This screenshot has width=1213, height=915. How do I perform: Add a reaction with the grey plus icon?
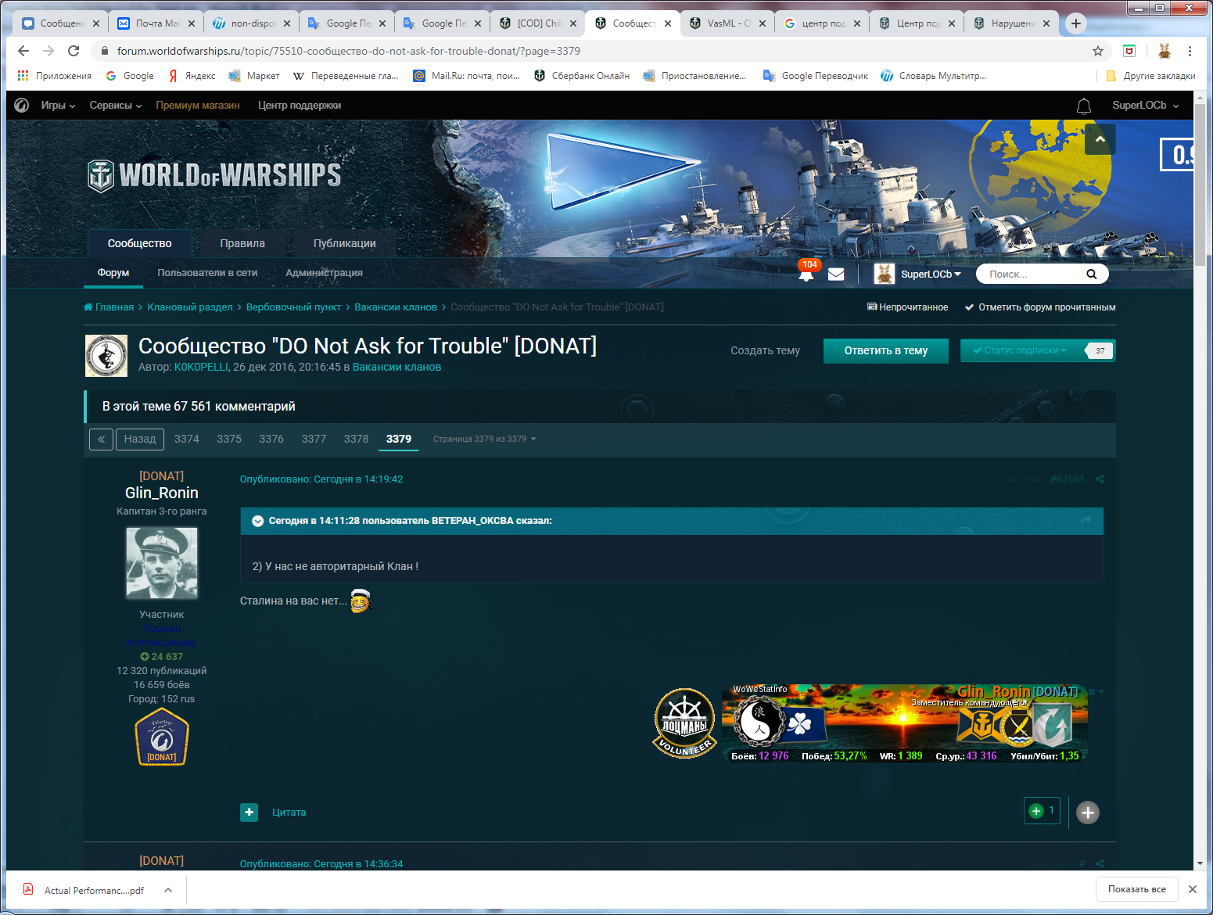point(1088,813)
